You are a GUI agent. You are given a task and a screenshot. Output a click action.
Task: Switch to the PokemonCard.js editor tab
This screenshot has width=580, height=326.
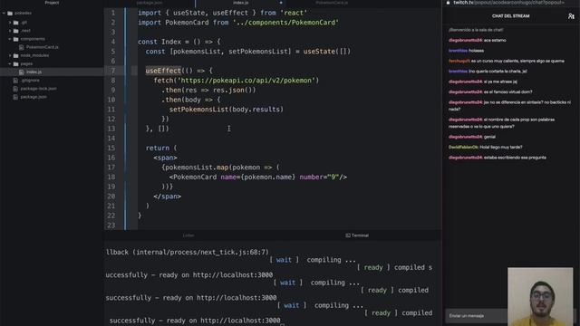[332, 3]
